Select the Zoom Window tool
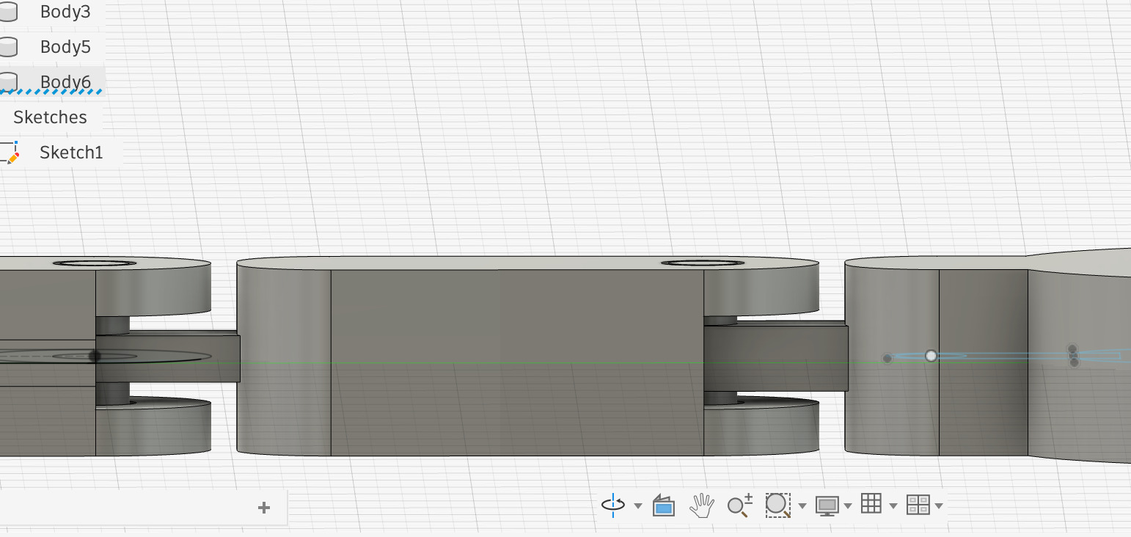This screenshot has height=537, width=1131. point(778,505)
